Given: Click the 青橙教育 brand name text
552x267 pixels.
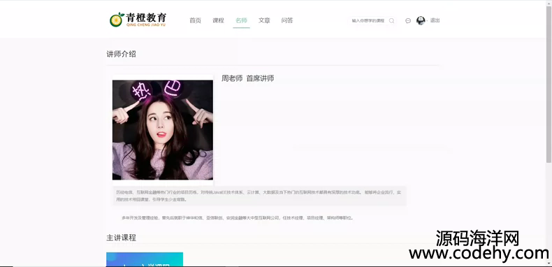Looking at the screenshot, I should pos(146,17).
